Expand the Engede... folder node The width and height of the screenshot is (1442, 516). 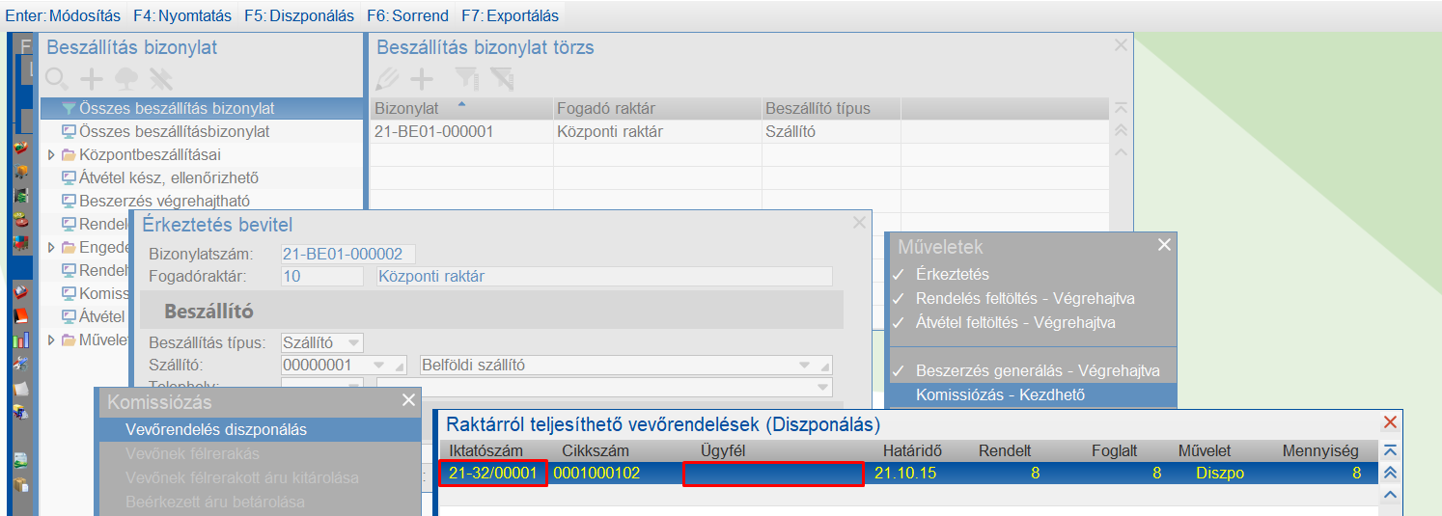[x=51, y=247]
